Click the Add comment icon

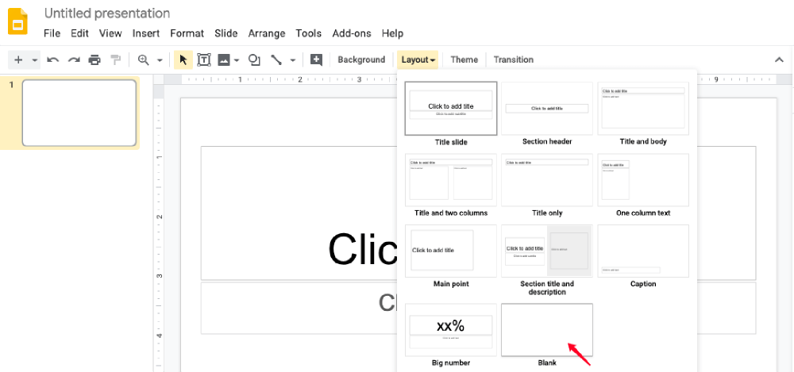point(316,59)
